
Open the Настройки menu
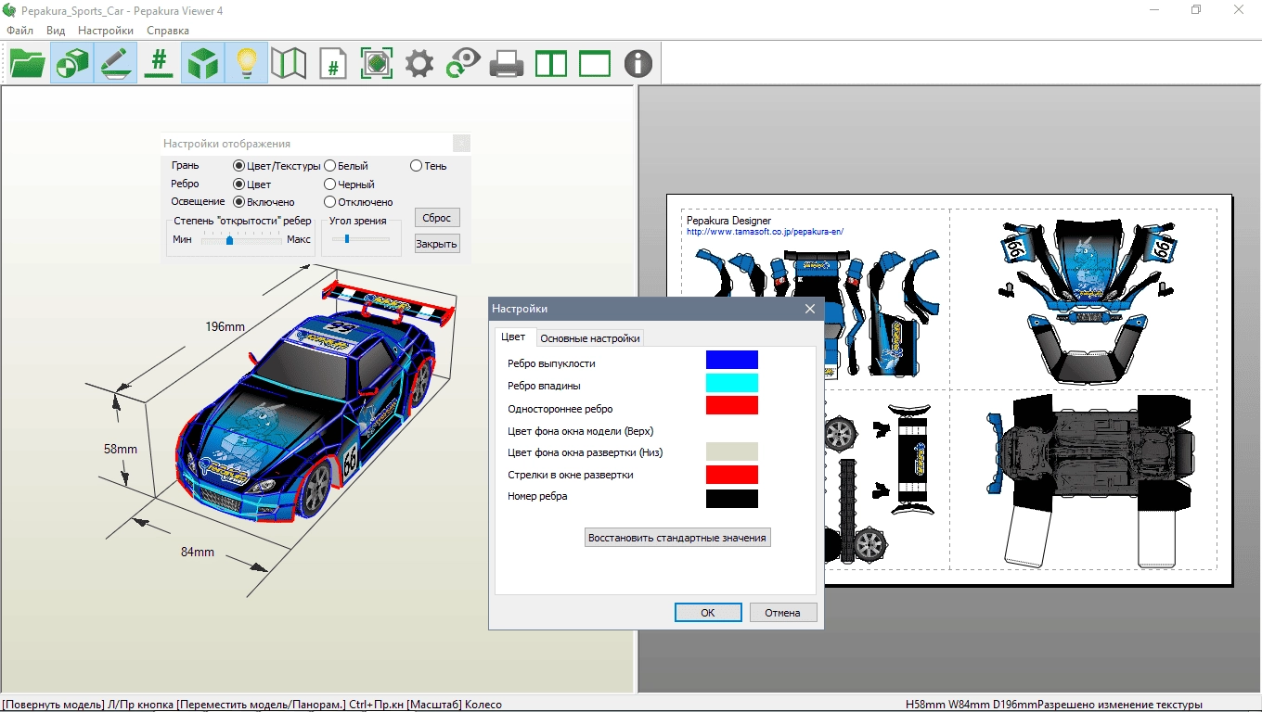coord(106,30)
